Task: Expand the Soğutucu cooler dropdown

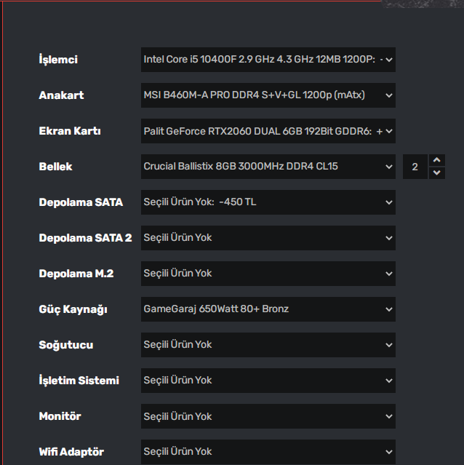Action: point(268,345)
